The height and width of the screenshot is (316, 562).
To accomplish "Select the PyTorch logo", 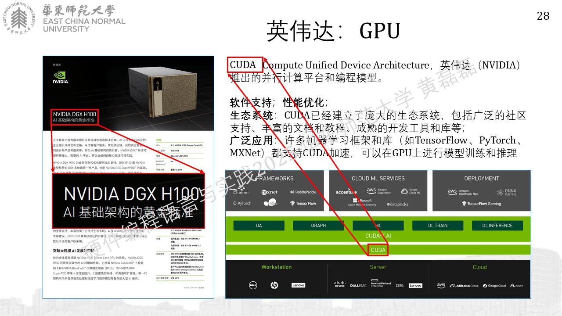I will [242, 203].
